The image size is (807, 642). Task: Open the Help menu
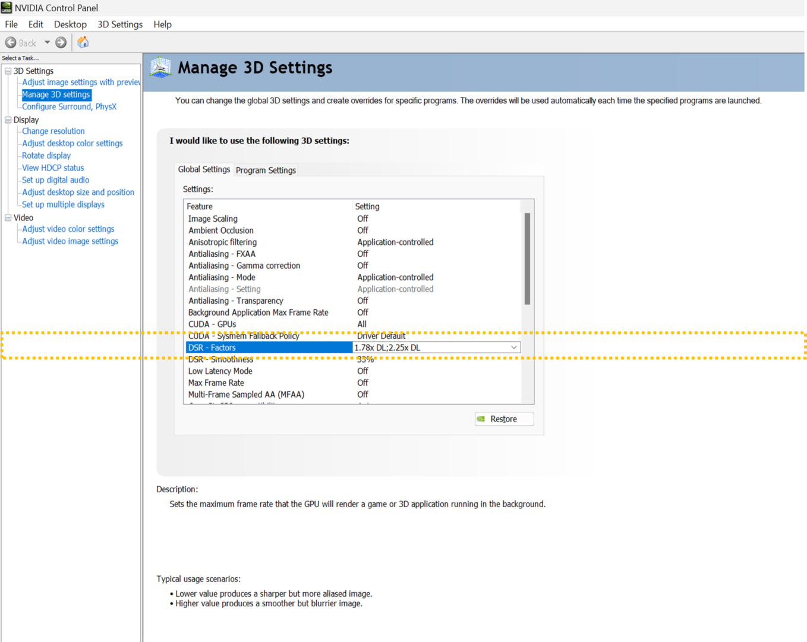(x=162, y=24)
